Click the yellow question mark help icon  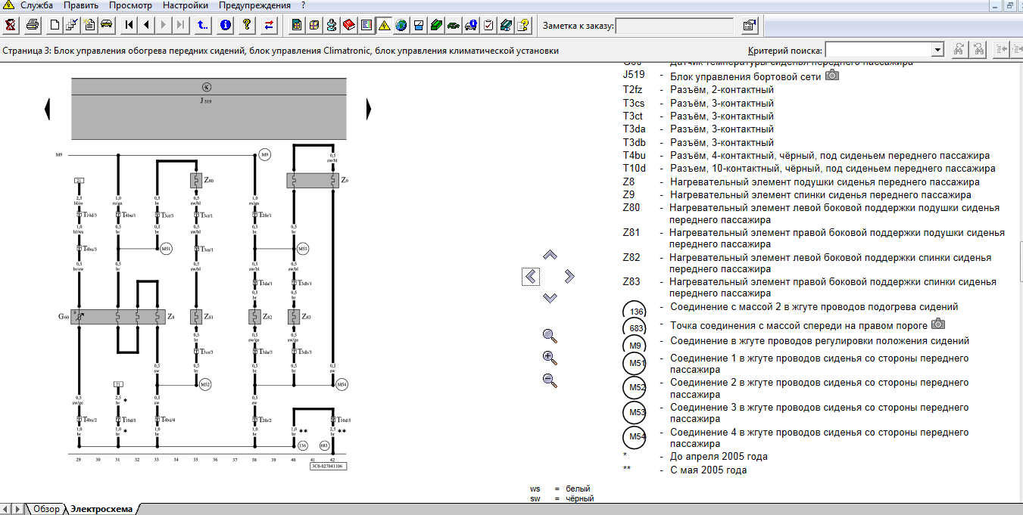point(247,25)
